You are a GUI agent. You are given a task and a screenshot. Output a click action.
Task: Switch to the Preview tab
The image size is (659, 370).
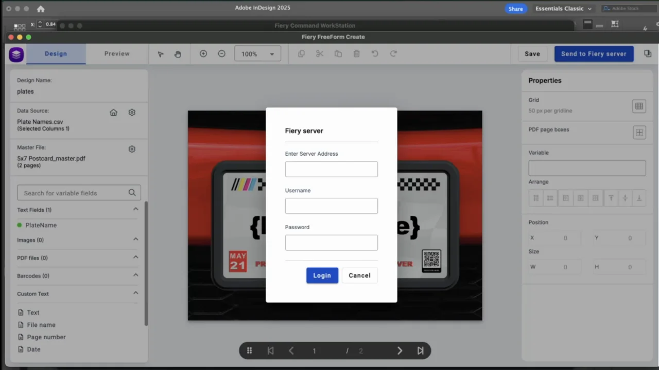point(117,53)
